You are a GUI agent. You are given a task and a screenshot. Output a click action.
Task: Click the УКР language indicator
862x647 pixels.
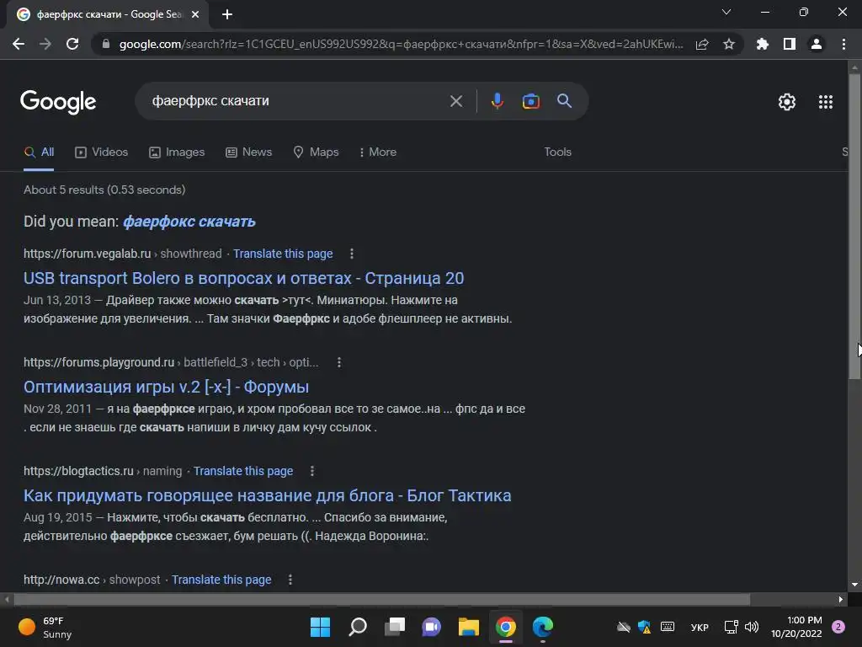(700, 627)
